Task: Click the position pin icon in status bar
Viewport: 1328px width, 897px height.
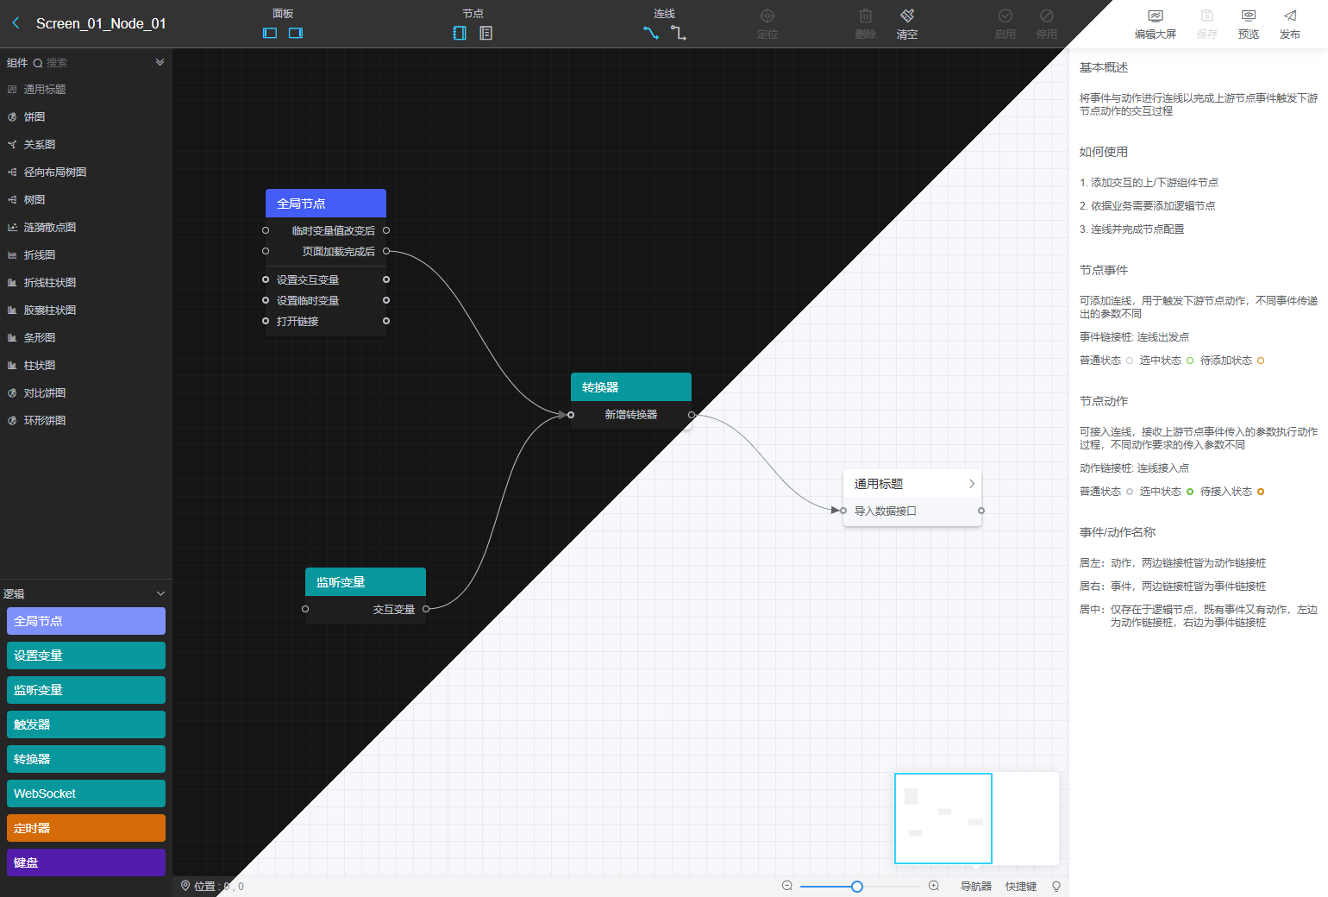Action: [x=185, y=886]
